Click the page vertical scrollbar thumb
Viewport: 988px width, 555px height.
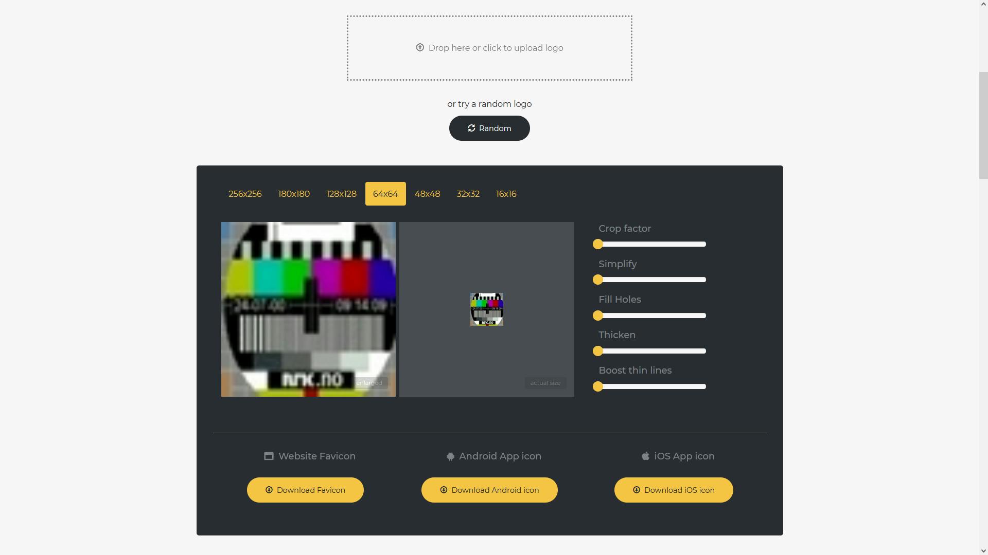tap(983, 125)
